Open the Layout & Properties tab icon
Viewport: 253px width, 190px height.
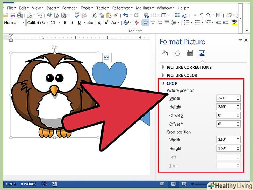(189, 53)
